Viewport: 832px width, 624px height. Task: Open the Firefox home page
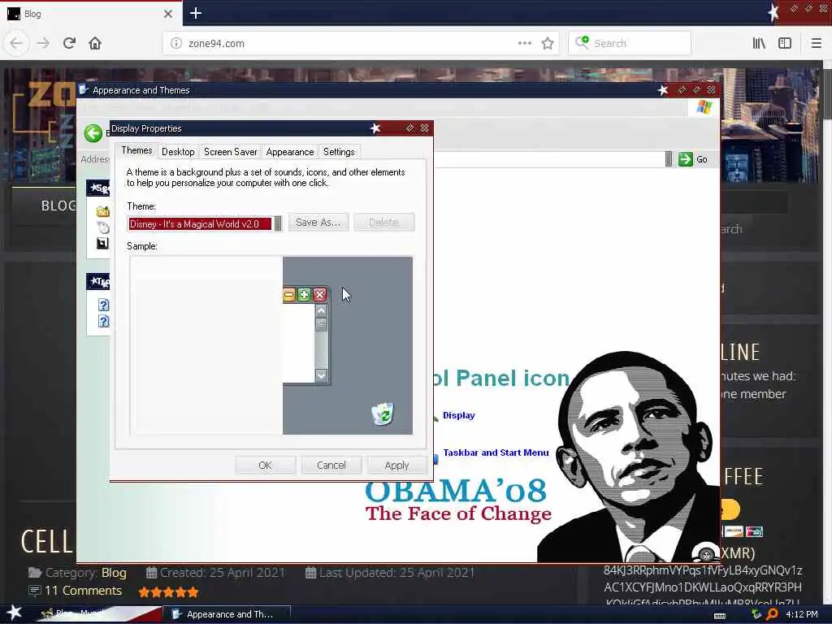click(95, 43)
